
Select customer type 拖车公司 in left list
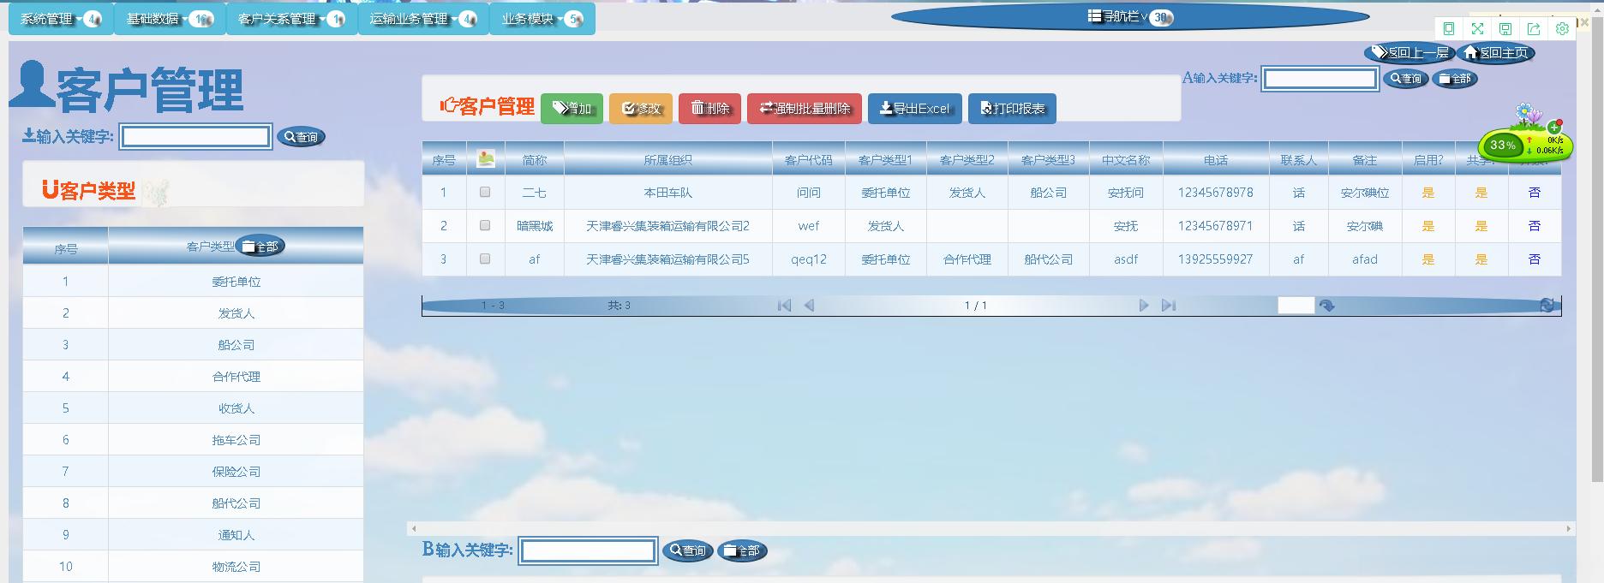tap(236, 440)
